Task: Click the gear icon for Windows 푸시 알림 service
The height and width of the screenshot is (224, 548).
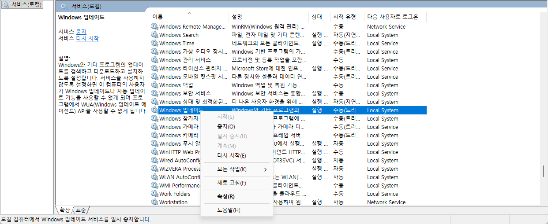Action: pyautogui.click(x=154, y=143)
